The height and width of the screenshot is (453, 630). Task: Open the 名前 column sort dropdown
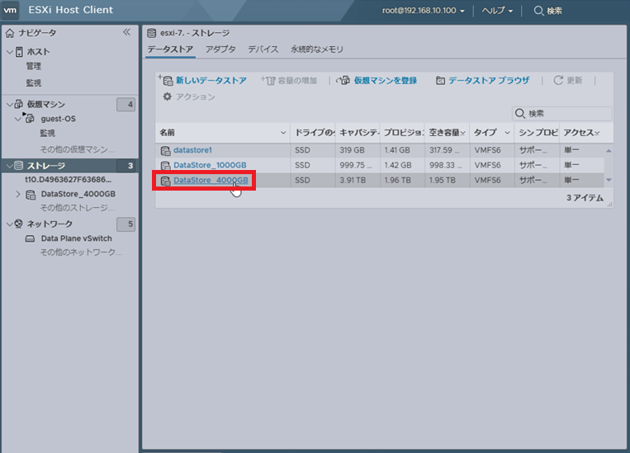[x=283, y=133]
